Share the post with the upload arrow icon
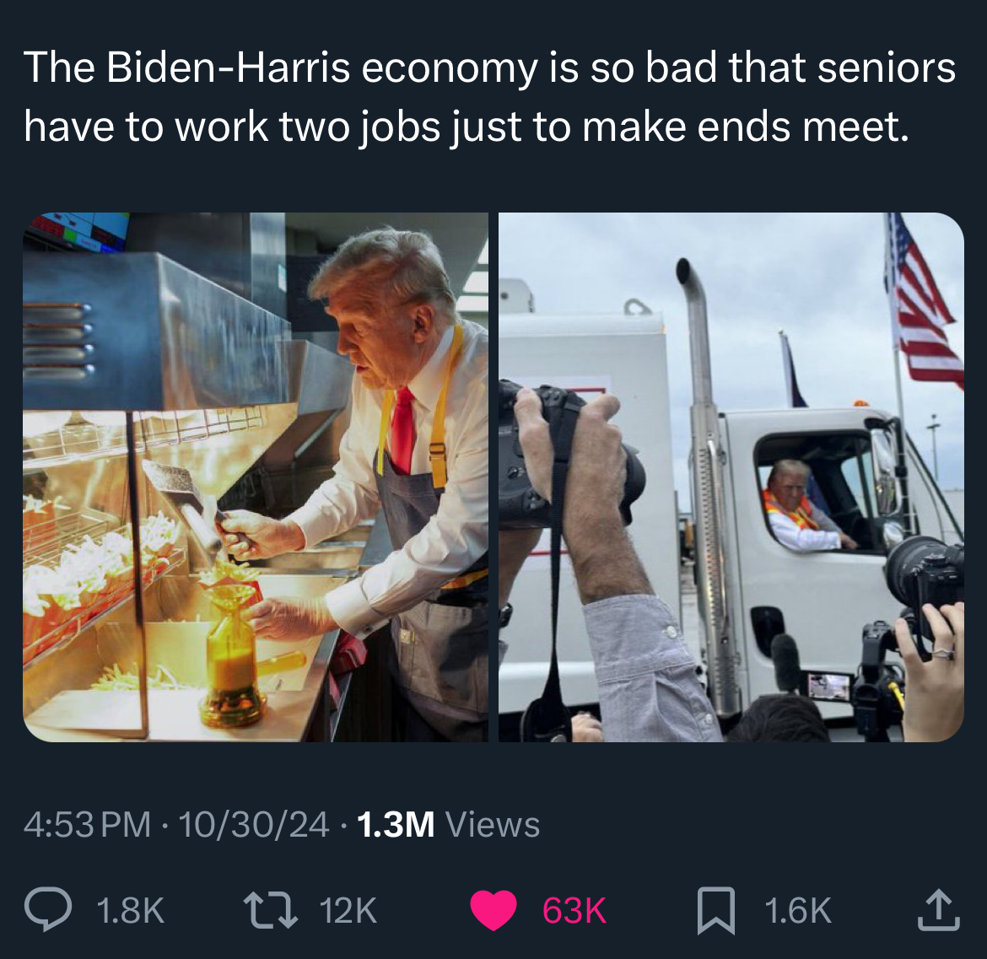 [939, 909]
